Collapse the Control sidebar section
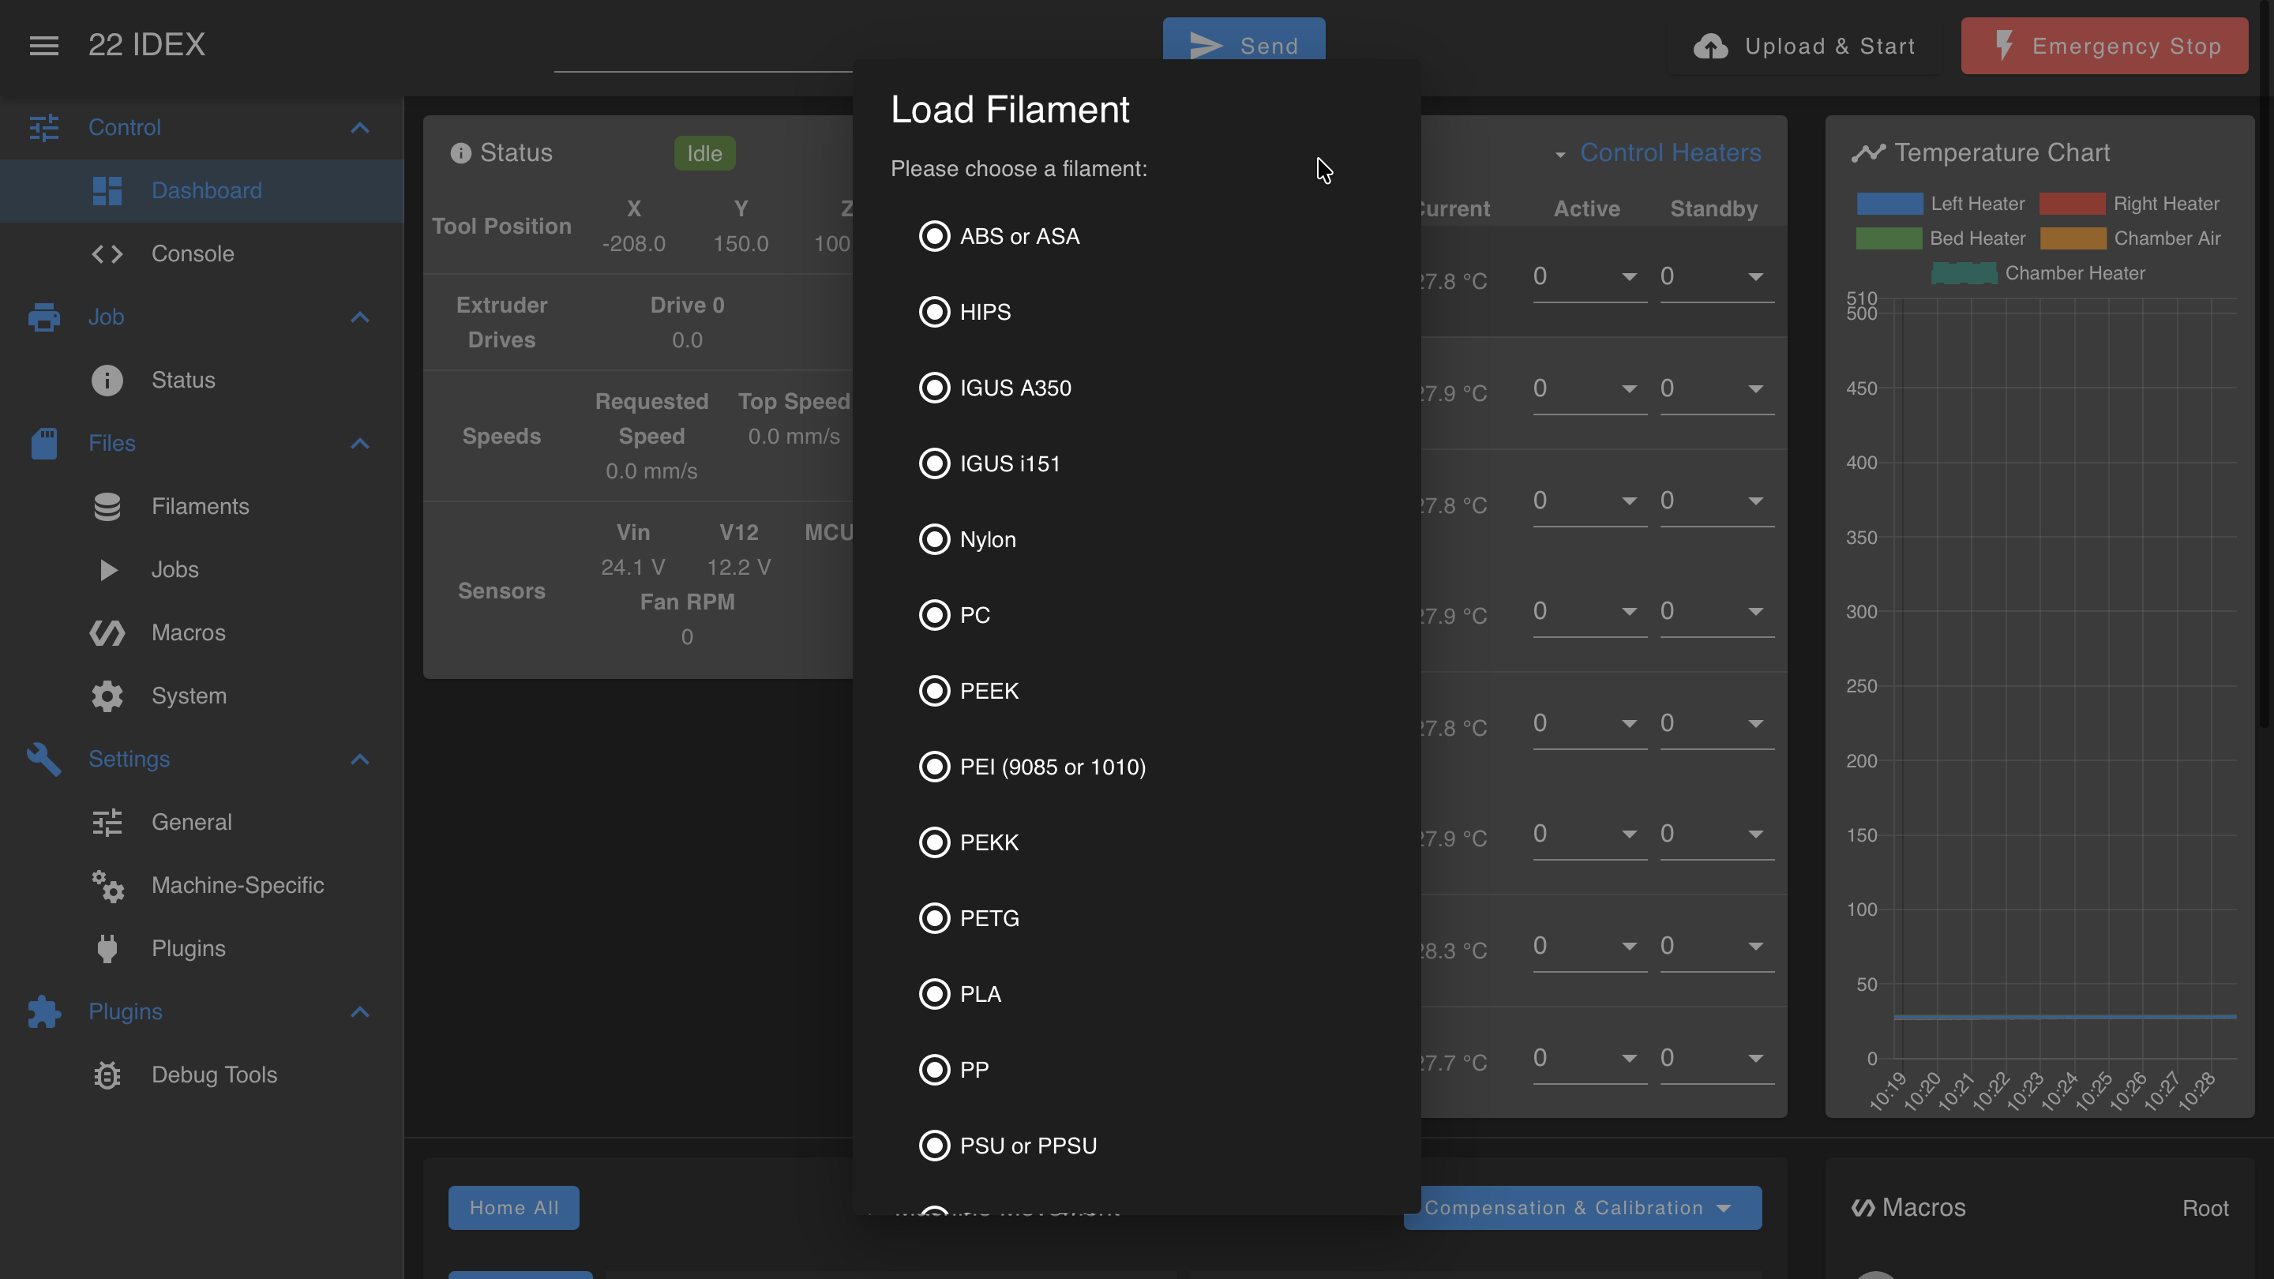This screenshot has width=2274, height=1279. pyautogui.click(x=359, y=128)
